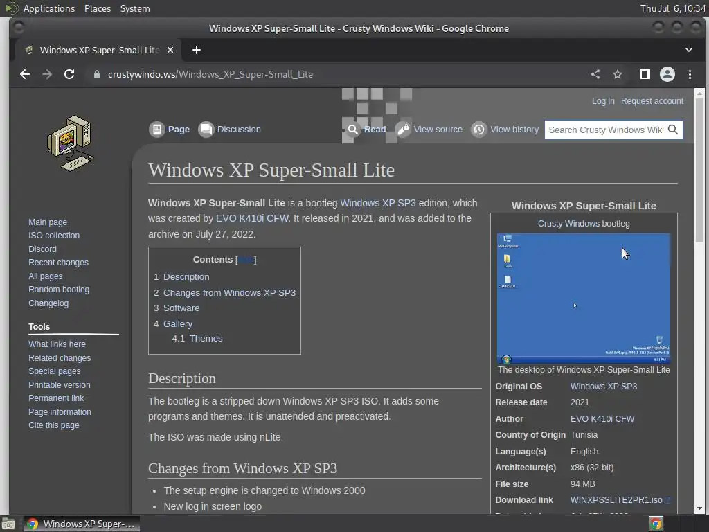The image size is (709, 532).
Task: Close the Windows XP Super-Small Lite tab
Action: click(x=170, y=50)
